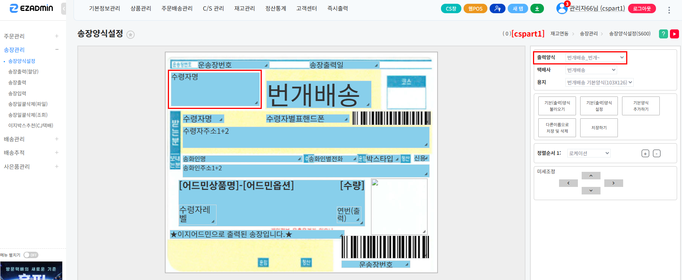This screenshot has height=280, width=682.
Task: Open the red video tutorial icon
Action: point(674,34)
